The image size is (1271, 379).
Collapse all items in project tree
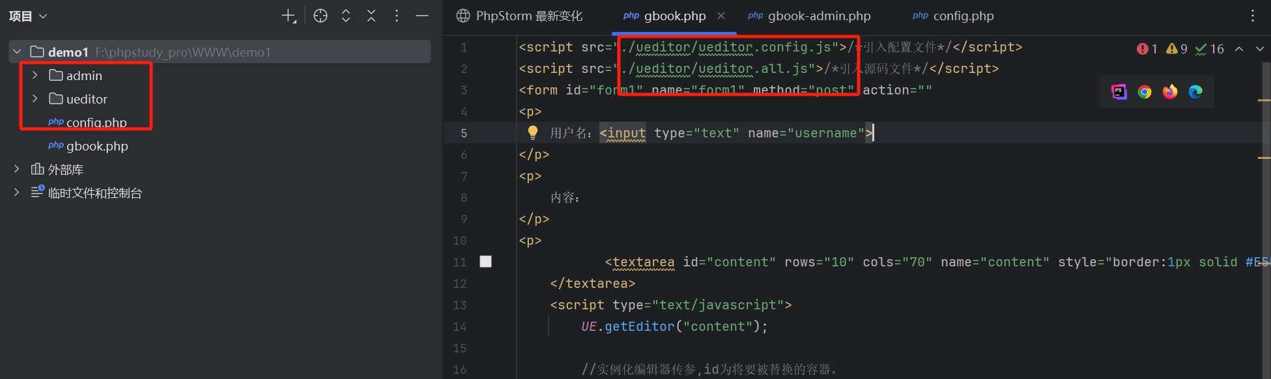[371, 16]
